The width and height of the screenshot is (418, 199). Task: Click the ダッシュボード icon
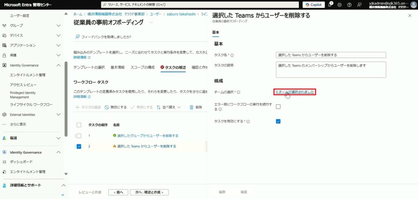pos(4,162)
